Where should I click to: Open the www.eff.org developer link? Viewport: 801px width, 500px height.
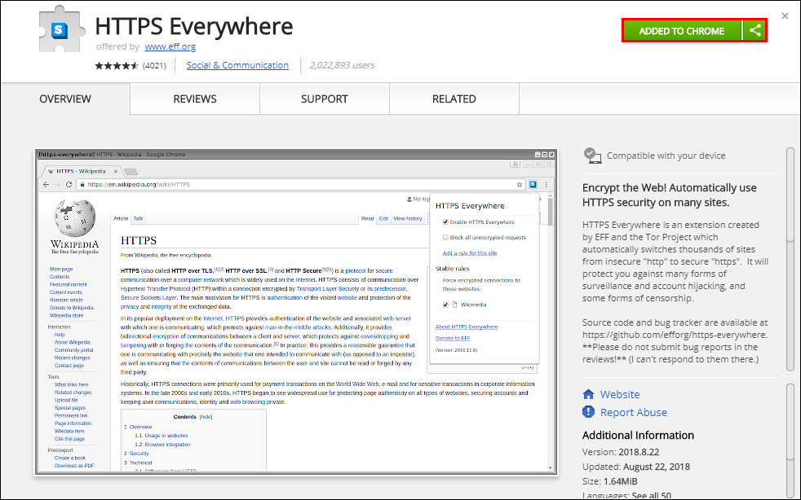[170, 46]
